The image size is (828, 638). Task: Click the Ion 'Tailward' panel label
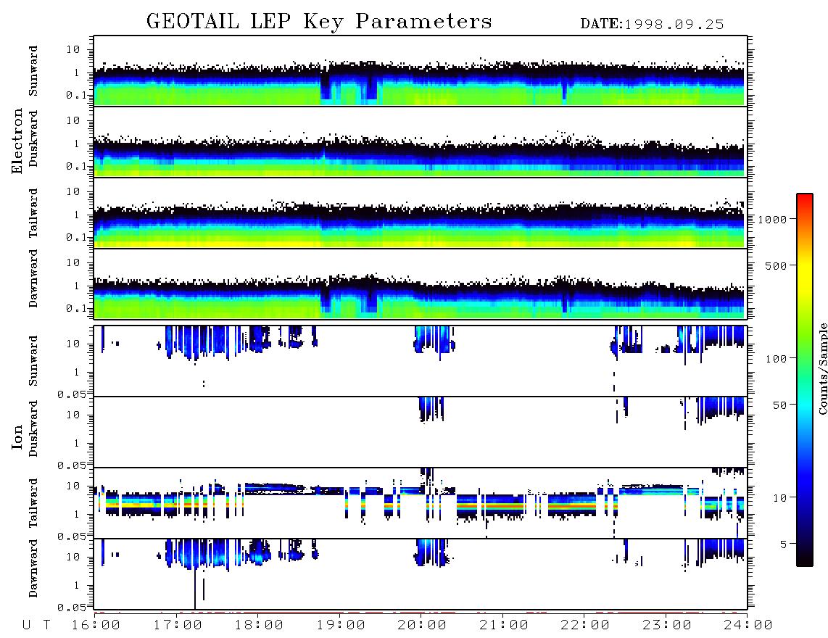(33, 503)
